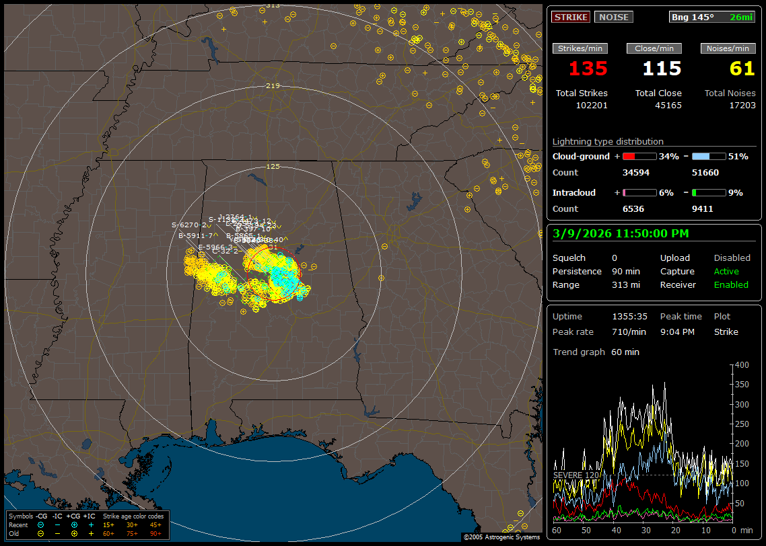Toggle the STRIKE indicator button
The image size is (766, 546).
coord(571,17)
